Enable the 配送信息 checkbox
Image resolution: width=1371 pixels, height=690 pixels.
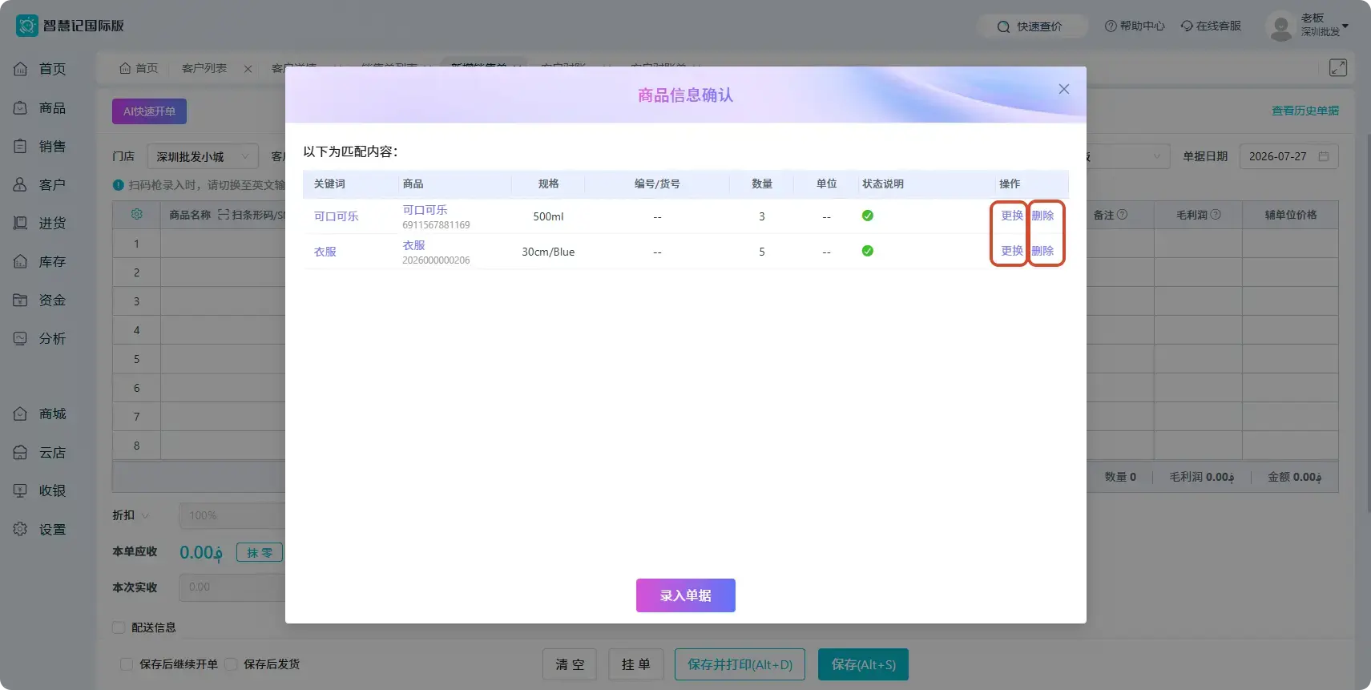(x=119, y=627)
